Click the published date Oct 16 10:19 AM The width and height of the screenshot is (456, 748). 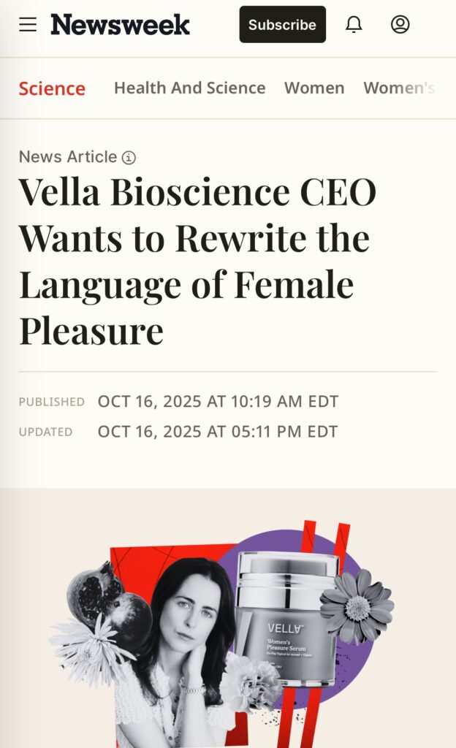click(218, 402)
